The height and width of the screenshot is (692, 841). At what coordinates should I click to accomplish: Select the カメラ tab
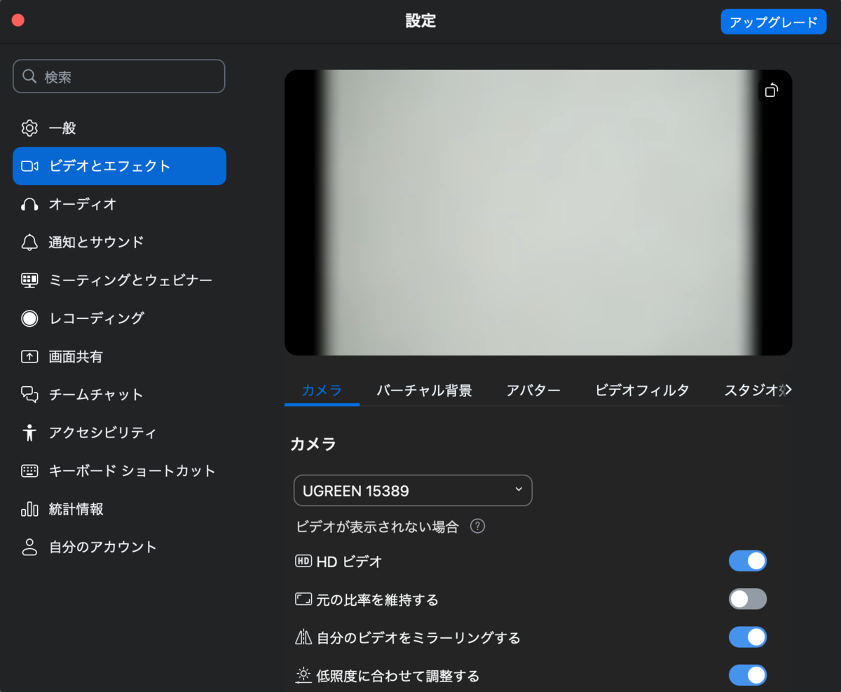point(322,391)
